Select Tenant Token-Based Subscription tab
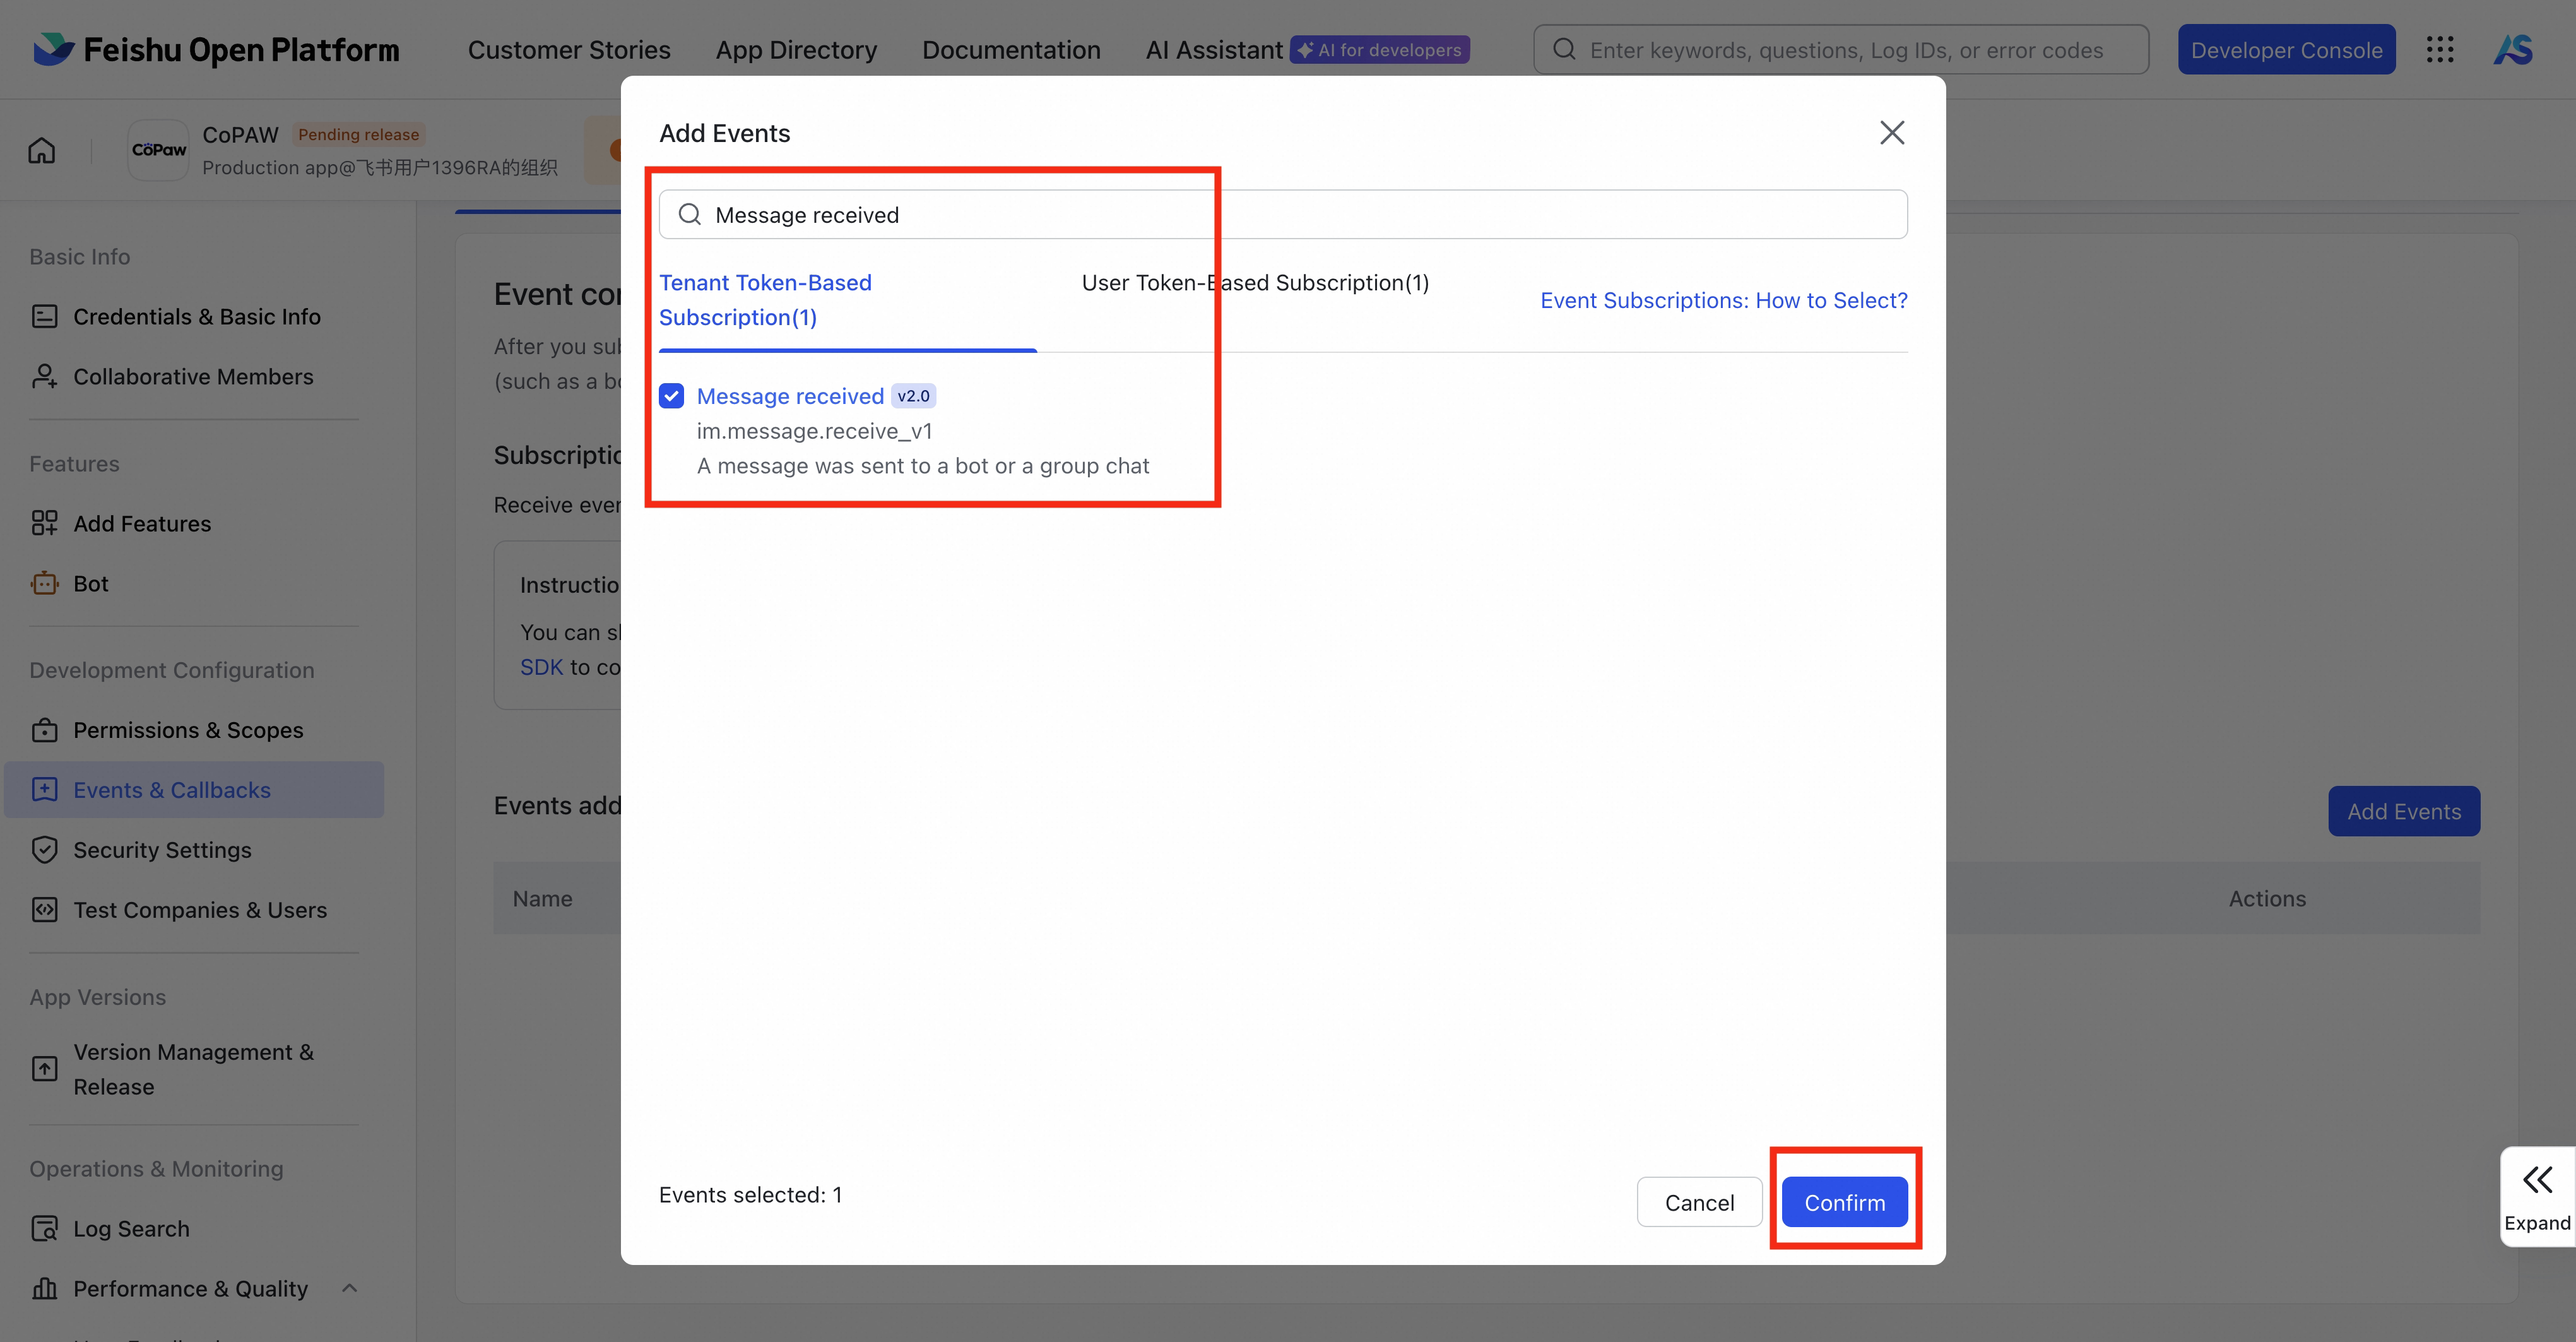Screen dimensions: 2576x1342 tap(765, 300)
